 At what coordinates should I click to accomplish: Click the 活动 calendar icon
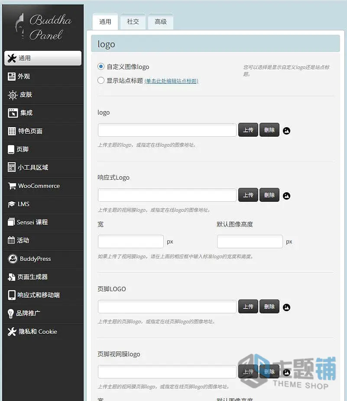coord(11,240)
